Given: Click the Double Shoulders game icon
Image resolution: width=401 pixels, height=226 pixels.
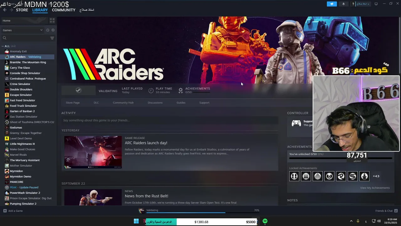Looking at the screenshot, I should [7, 89].
